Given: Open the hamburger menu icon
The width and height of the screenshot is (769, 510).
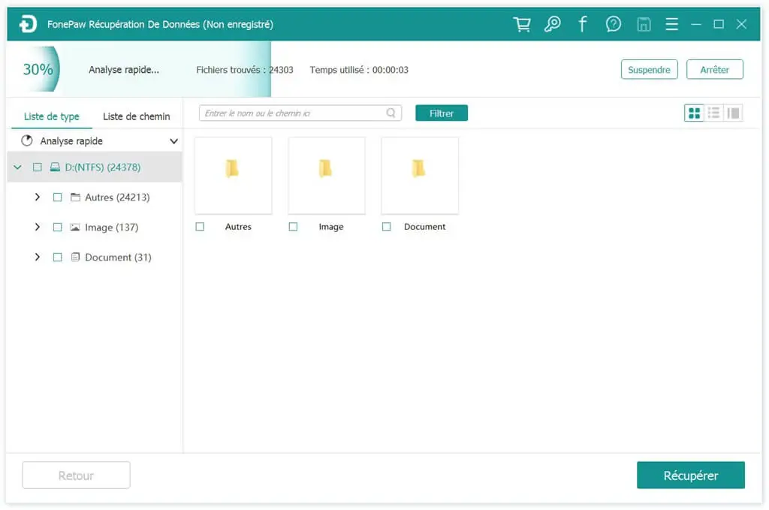Looking at the screenshot, I should pyautogui.click(x=671, y=25).
